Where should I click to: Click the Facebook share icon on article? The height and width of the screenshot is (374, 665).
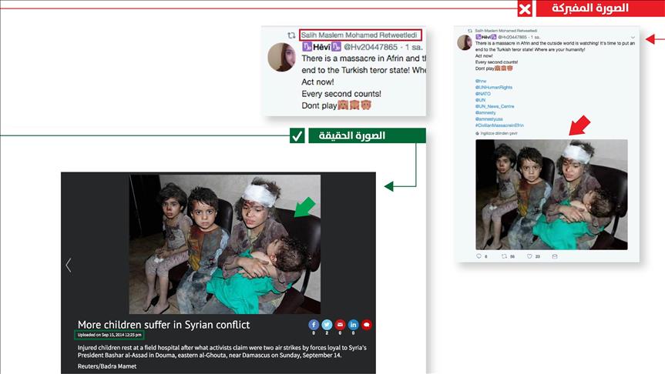[314, 325]
